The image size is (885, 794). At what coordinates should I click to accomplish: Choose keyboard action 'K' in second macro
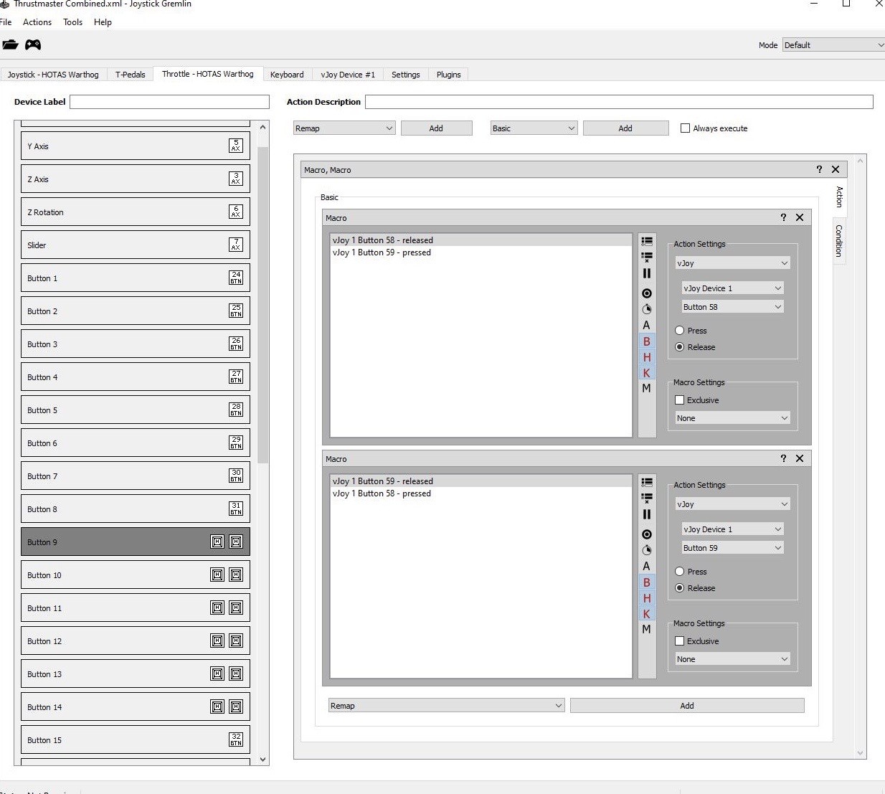pos(646,614)
